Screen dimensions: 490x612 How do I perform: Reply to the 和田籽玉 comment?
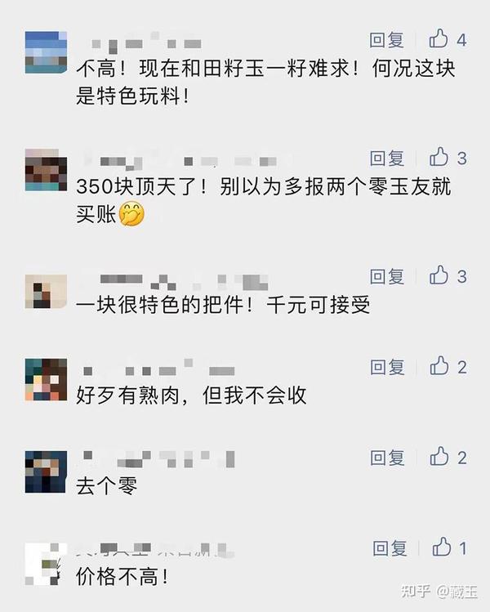tap(386, 40)
